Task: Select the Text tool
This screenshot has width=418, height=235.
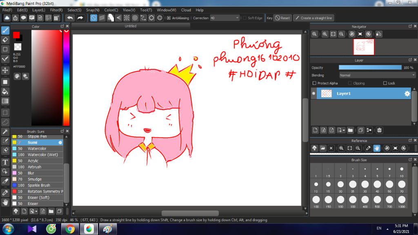Action: coord(5,162)
